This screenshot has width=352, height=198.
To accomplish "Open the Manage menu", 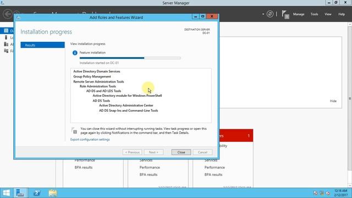I will pos(299,14).
